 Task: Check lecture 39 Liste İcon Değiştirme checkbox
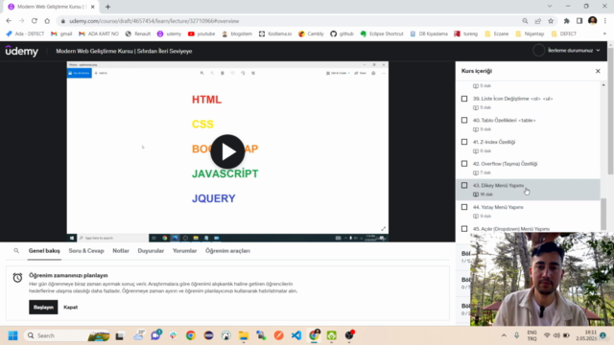(x=464, y=99)
